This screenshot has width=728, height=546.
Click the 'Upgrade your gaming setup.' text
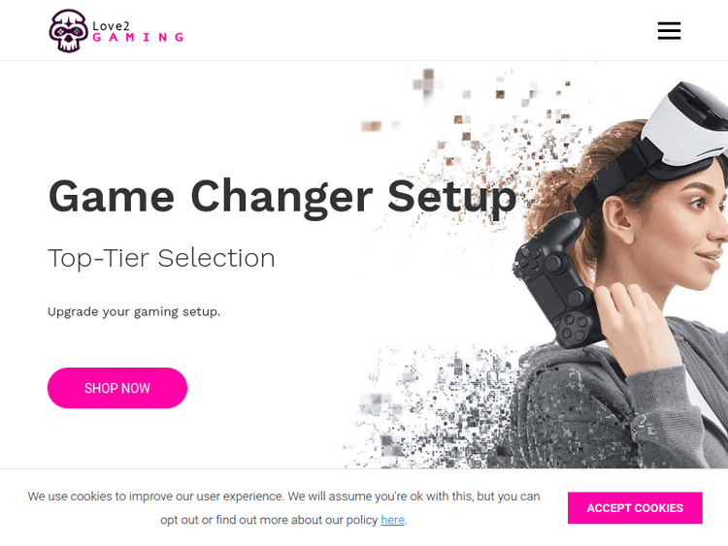pyautogui.click(x=134, y=311)
